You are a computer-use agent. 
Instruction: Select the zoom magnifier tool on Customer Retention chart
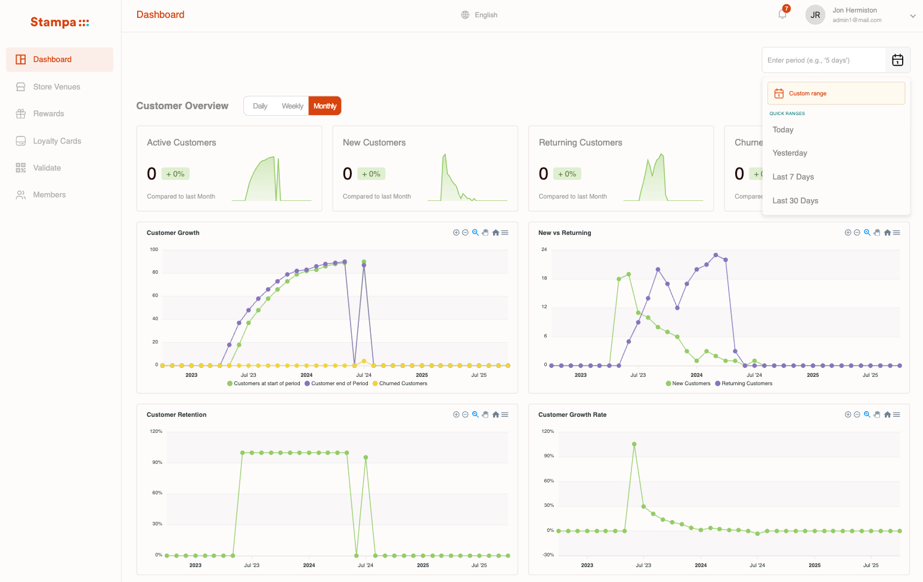(475, 414)
